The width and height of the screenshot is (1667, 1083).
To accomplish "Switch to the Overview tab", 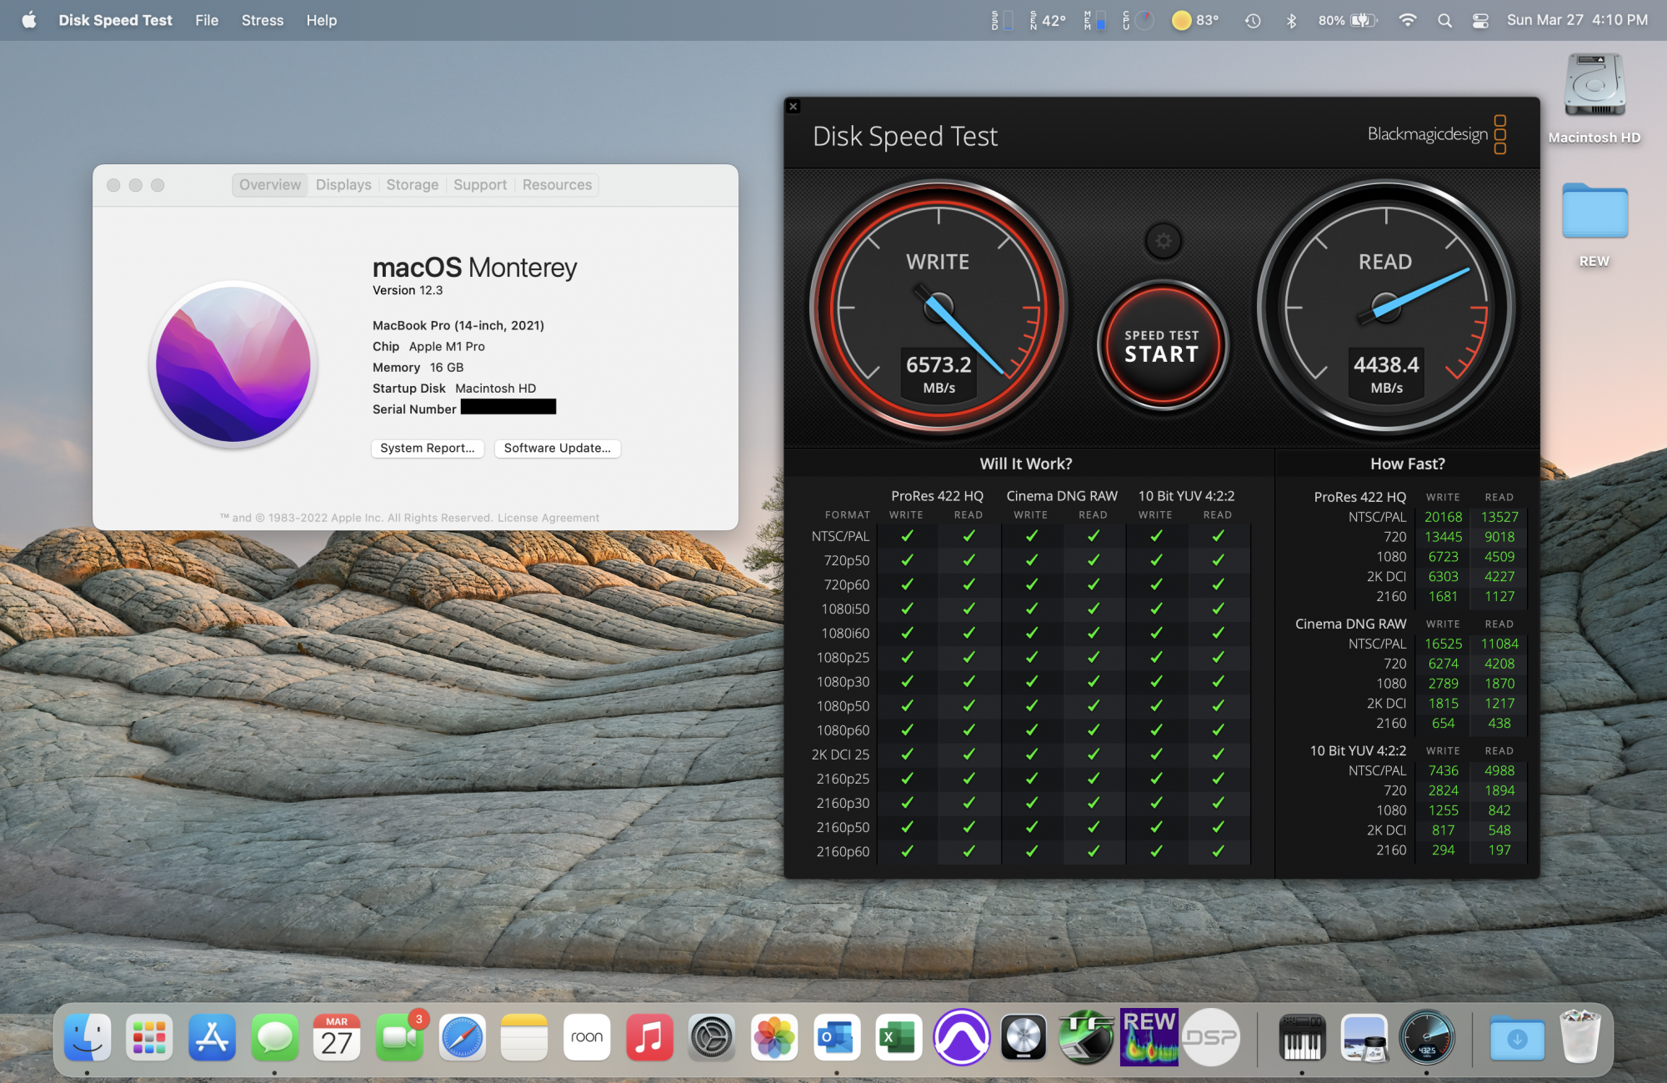I will 270,185.
